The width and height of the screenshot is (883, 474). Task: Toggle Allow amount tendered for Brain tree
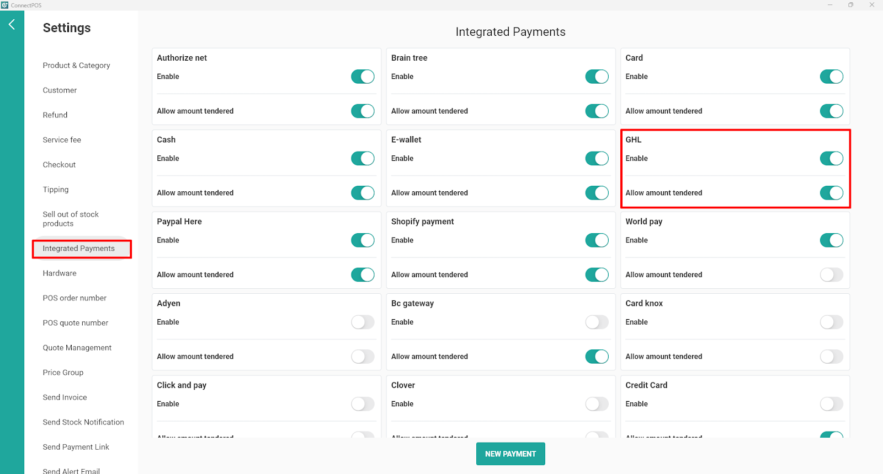(597, 111)
